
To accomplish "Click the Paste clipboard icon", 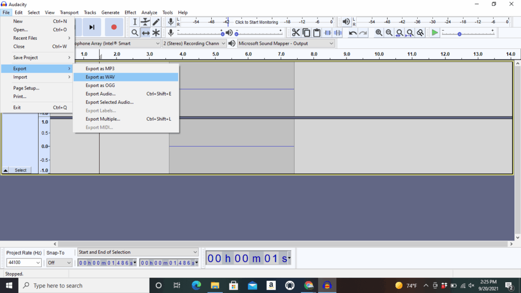I will click(x=317, y=33).
